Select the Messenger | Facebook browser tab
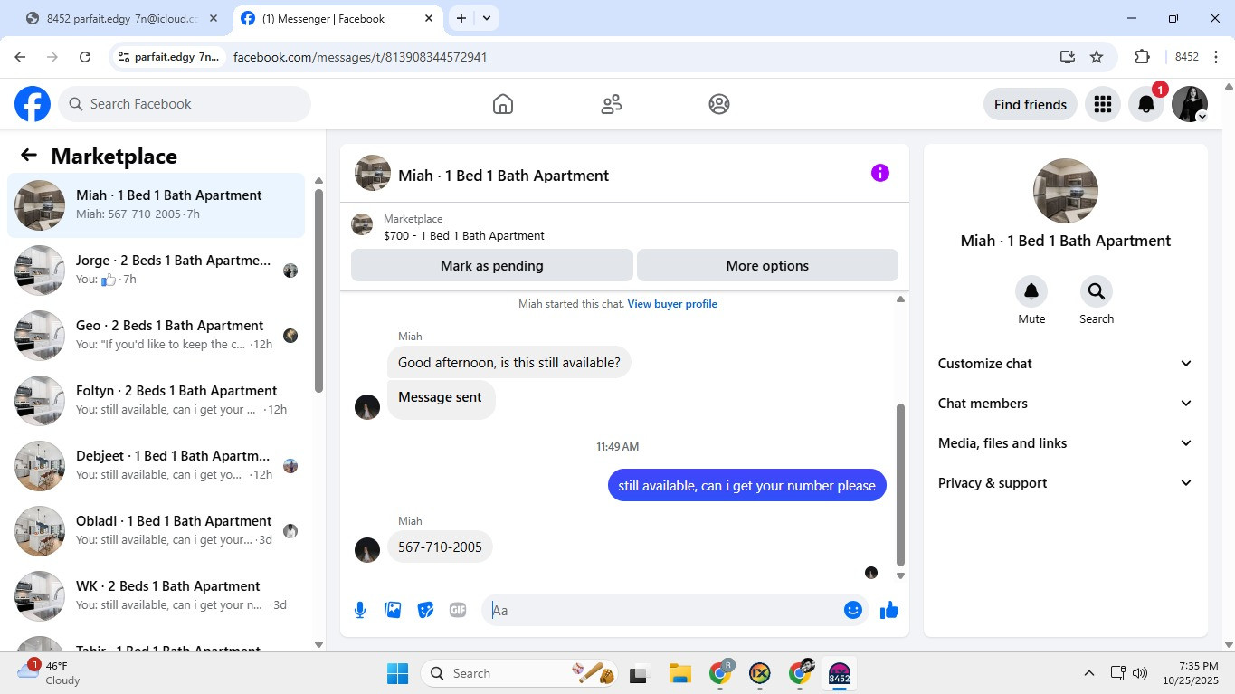Viewport: 1235px width, 694px height. tap(337, 18)
